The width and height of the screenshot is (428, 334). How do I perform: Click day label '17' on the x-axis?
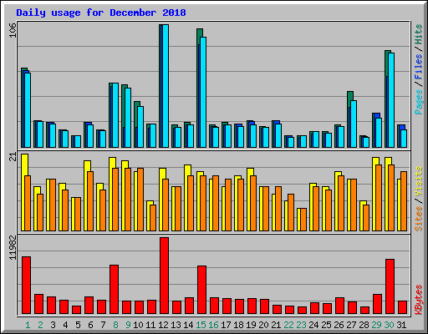coord(226,325)
